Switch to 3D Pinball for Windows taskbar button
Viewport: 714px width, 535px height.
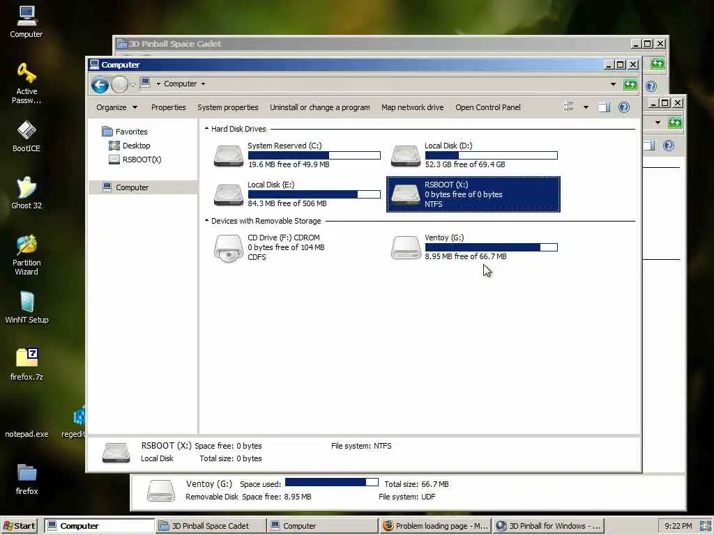(548, 526)
